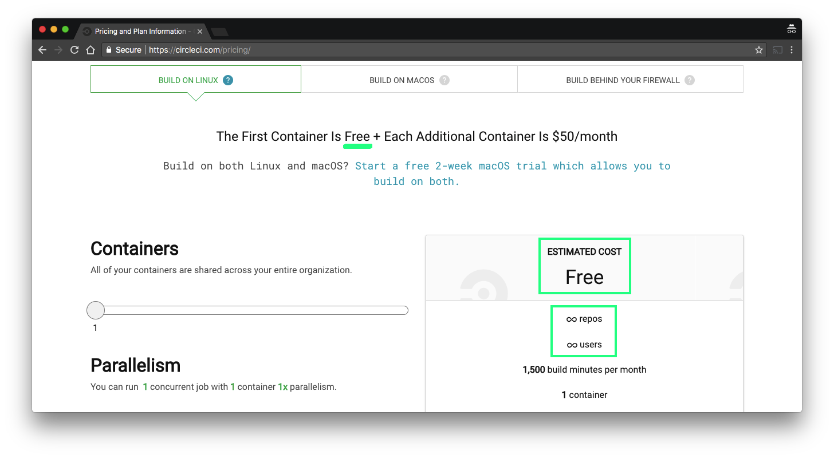Click the Parallelism heading
Image resolution: width=834 pixels, height=458 pixels.
pyautogui.click(x=135, y=365)
